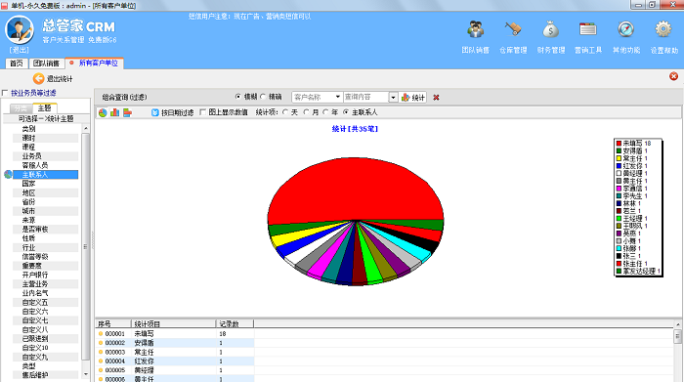Viewport: 684px width, 382px height.
Task: Switch to 首页 tab
Action: coord(17,64)
